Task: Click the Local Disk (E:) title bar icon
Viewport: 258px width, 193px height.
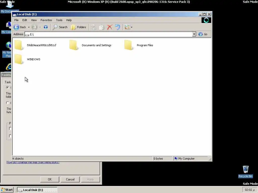Action: pyautogui.click(x=14, y=14)
